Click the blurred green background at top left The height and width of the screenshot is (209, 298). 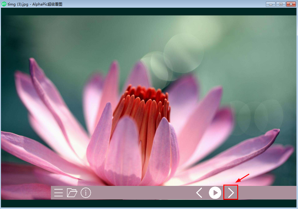click(46, 37)
